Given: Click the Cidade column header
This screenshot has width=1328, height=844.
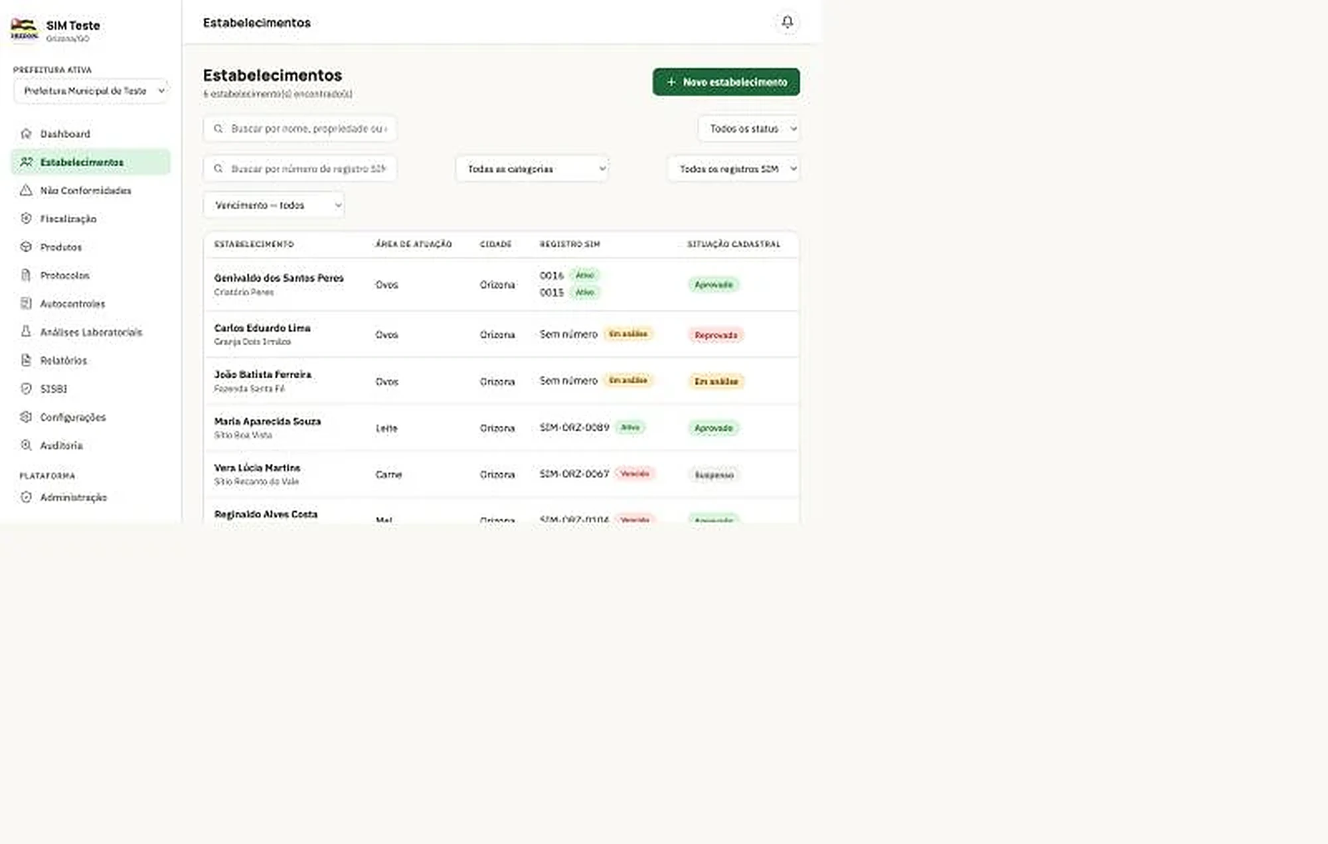Looking at the screenshot, I should point(496,244).
